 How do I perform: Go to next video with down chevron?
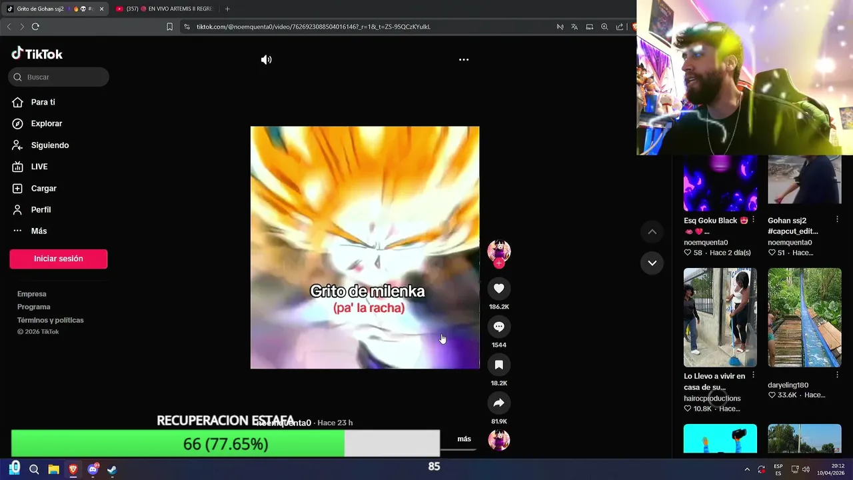pyautogui.click(x=652, y=263)
